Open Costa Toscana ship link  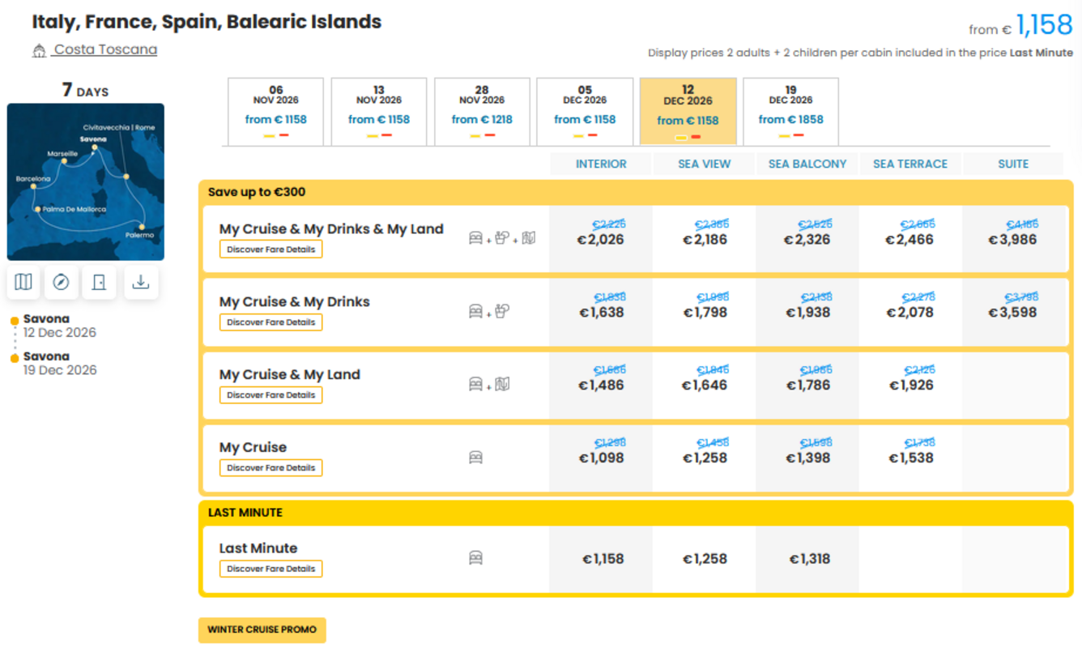(105, 49)
